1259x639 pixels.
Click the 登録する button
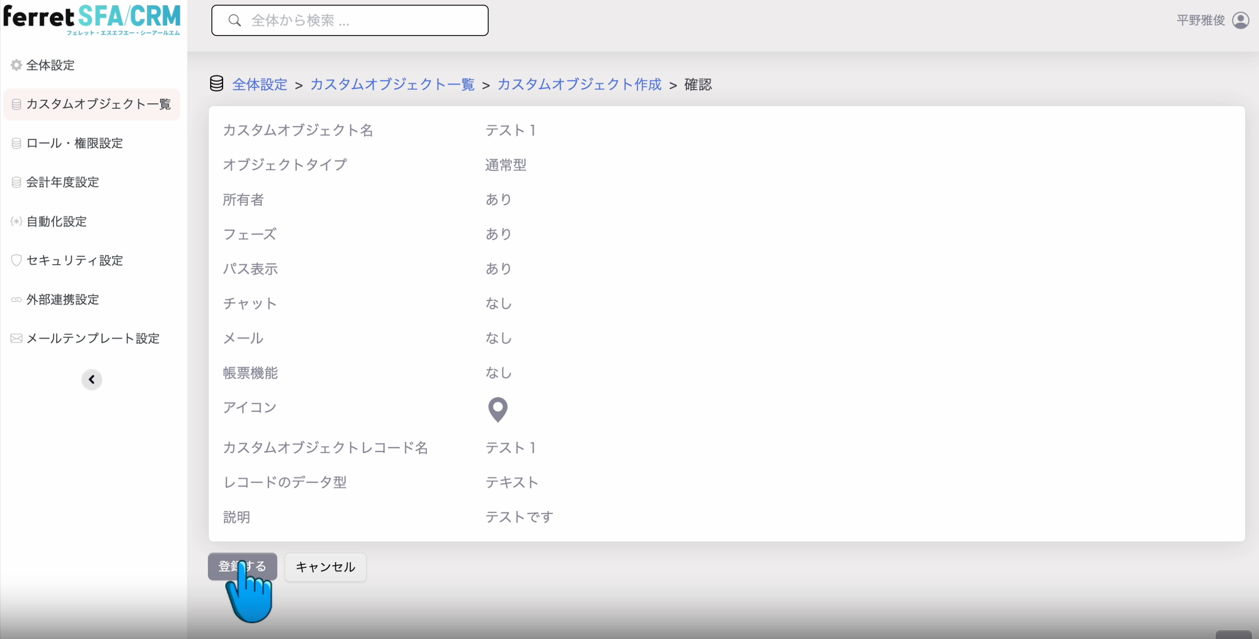pyautogui.click(x=242, y=566)
